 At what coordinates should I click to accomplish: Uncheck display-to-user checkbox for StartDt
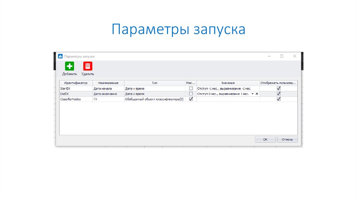coord(279,88)
